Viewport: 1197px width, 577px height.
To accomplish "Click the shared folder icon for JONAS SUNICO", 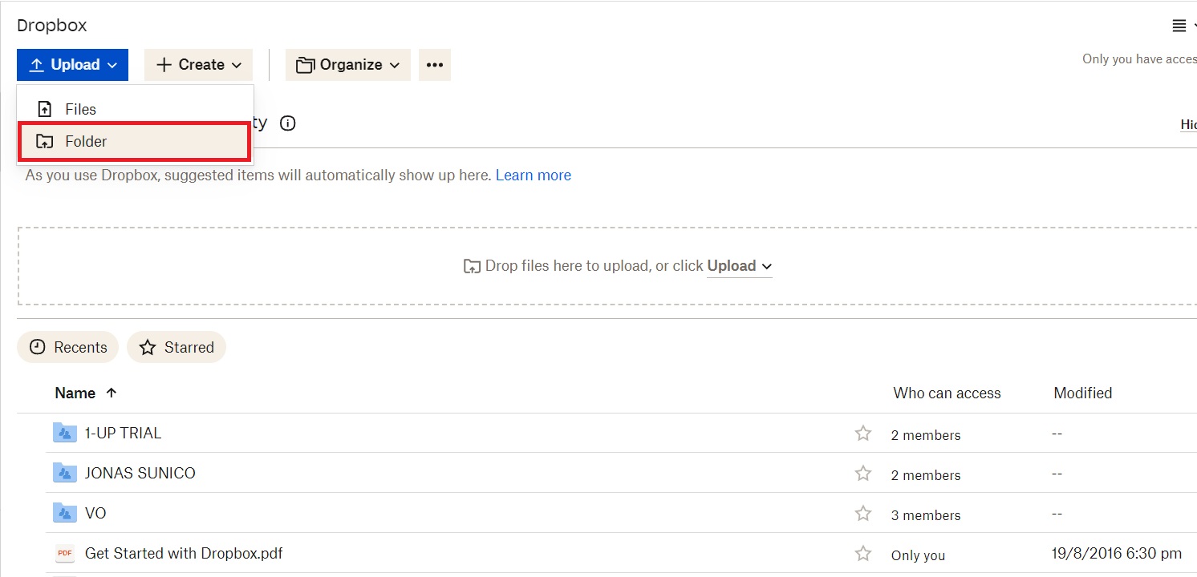I will [x=64, y=473].
